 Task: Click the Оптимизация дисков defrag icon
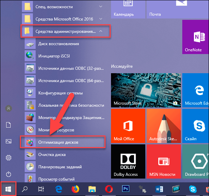30,142
